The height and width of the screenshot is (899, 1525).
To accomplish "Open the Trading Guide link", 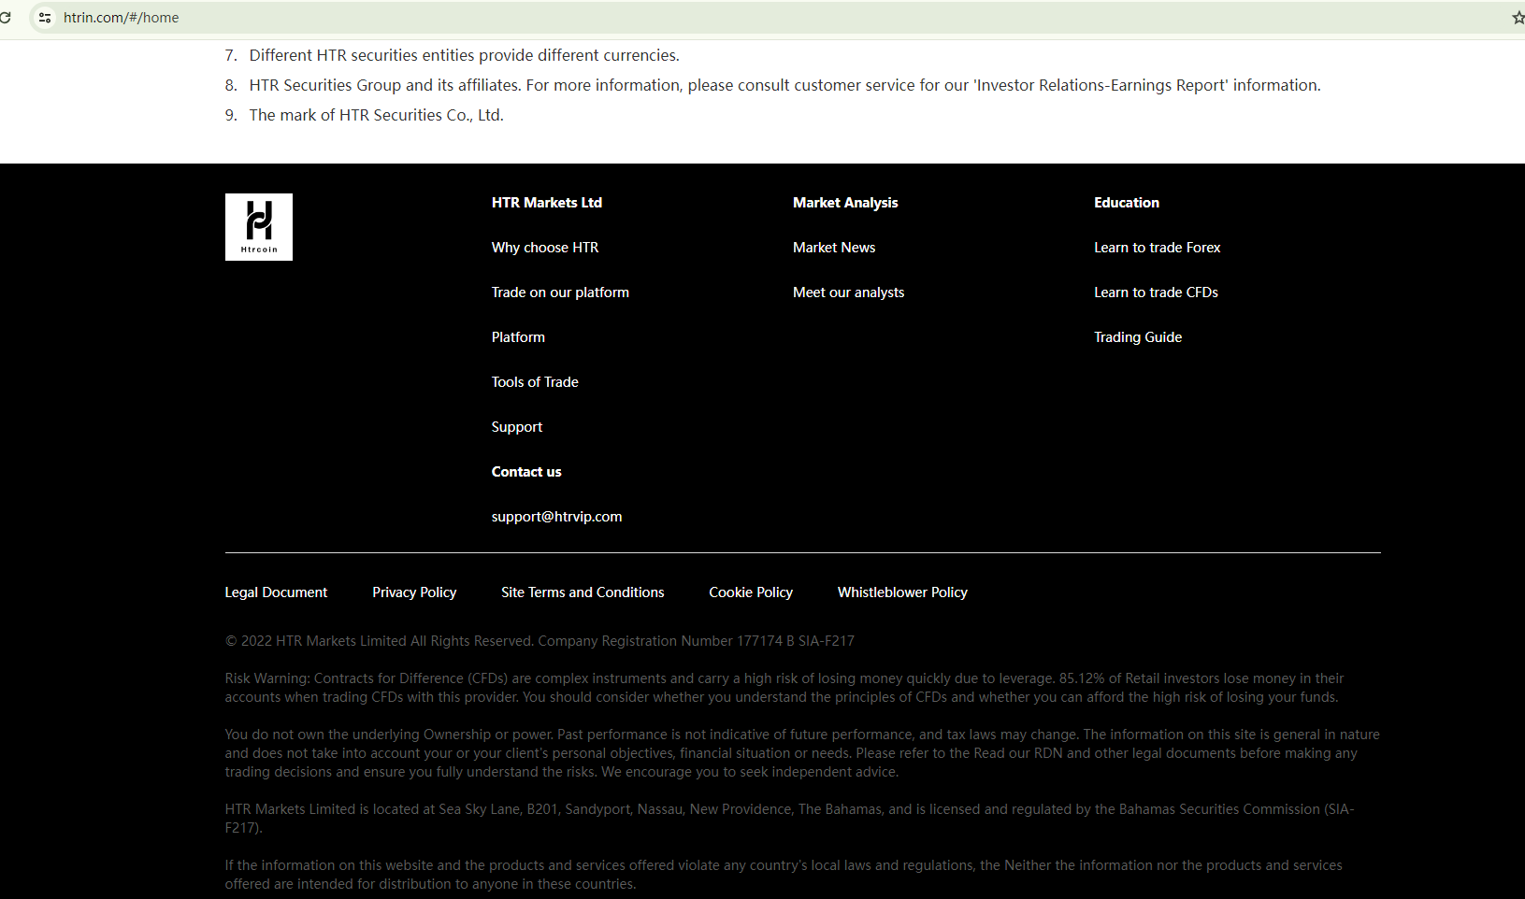I will 1137,337.
